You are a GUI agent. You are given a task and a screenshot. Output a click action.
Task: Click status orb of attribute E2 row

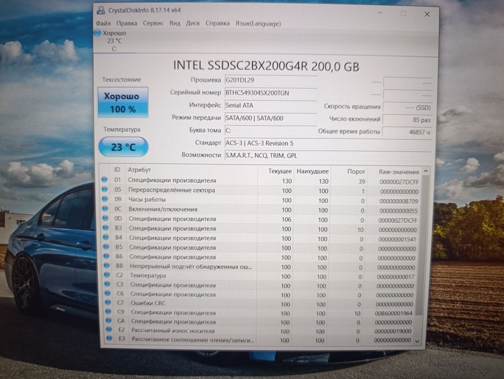pyautogui.click(x=109, y=329)
